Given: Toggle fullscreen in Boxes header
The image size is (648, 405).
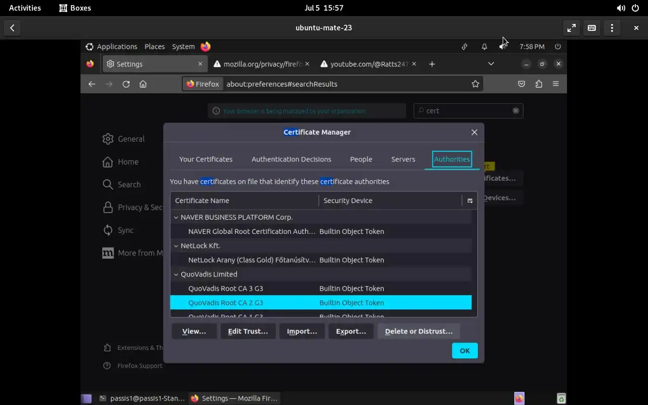Looking at the screenshot, I should click(572, 28).
